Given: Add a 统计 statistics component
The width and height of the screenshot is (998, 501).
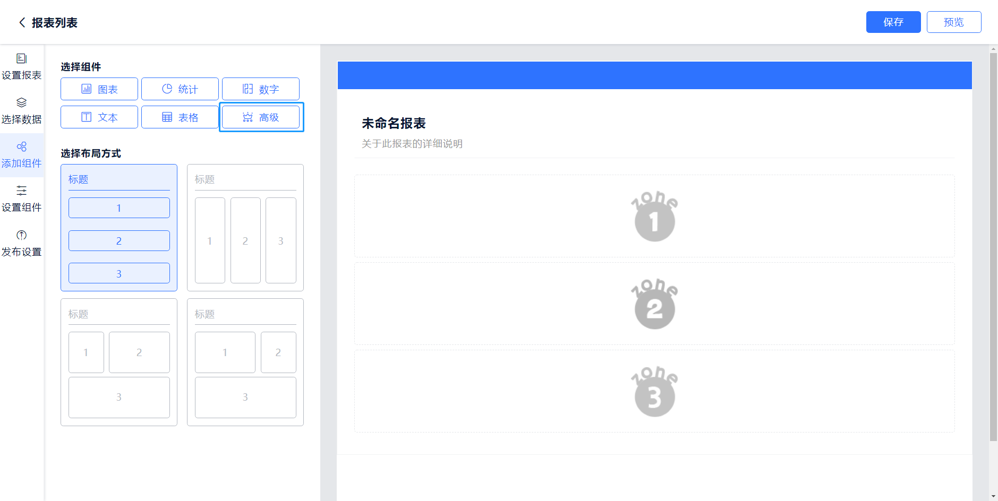Looking at the screenshot, I should [180, 89].
